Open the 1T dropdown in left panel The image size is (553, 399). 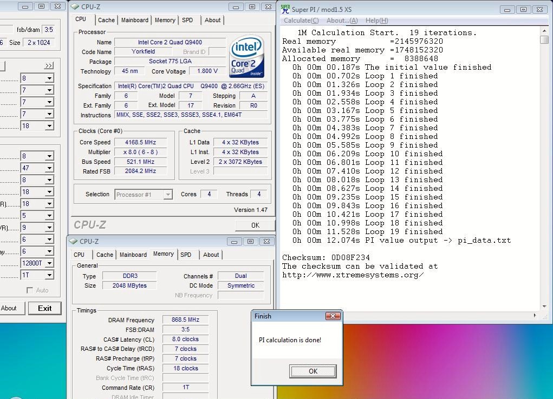tap(49, 275)
